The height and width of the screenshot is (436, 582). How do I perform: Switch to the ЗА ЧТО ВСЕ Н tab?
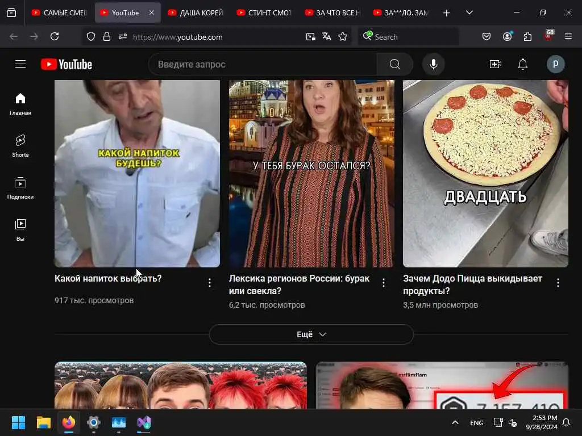(x=332, y=12)
